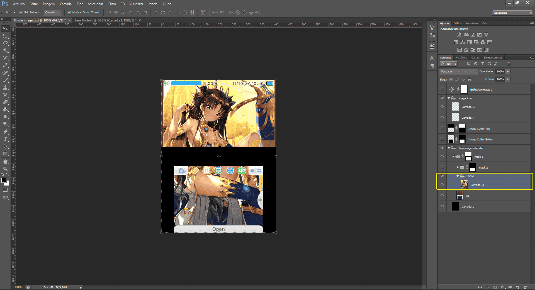Switch to the Histórico tab
The image size is (535, 290).
461,58
